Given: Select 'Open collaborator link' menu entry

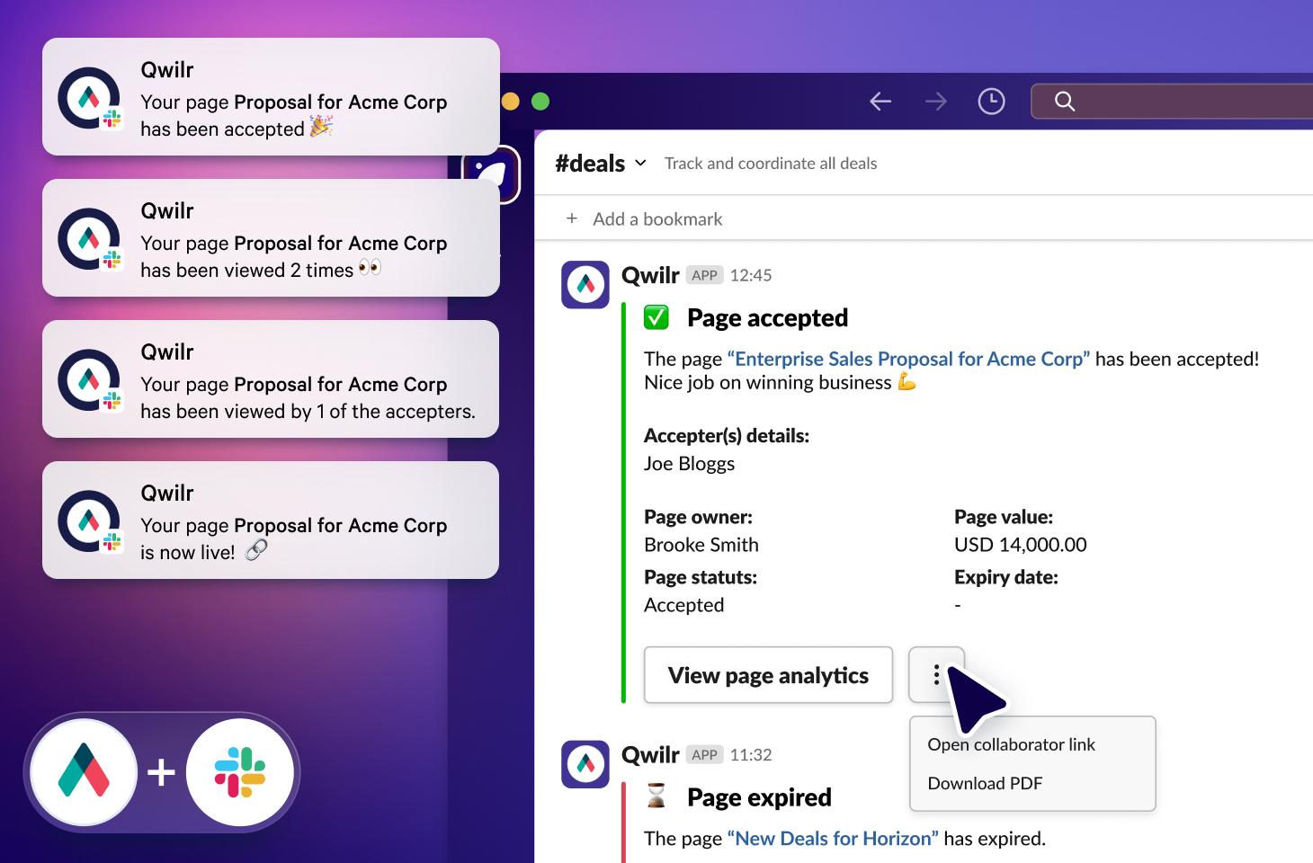Looking at the screenshot, I should [x=1012, y=744].
